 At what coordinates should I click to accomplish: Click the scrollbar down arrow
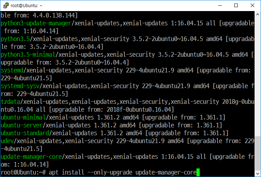pyautogui.click(x=257, y=173)
